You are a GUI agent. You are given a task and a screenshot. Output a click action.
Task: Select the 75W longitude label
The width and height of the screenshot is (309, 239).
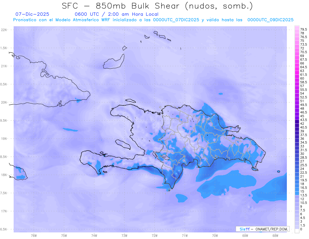tap(64, 235)
